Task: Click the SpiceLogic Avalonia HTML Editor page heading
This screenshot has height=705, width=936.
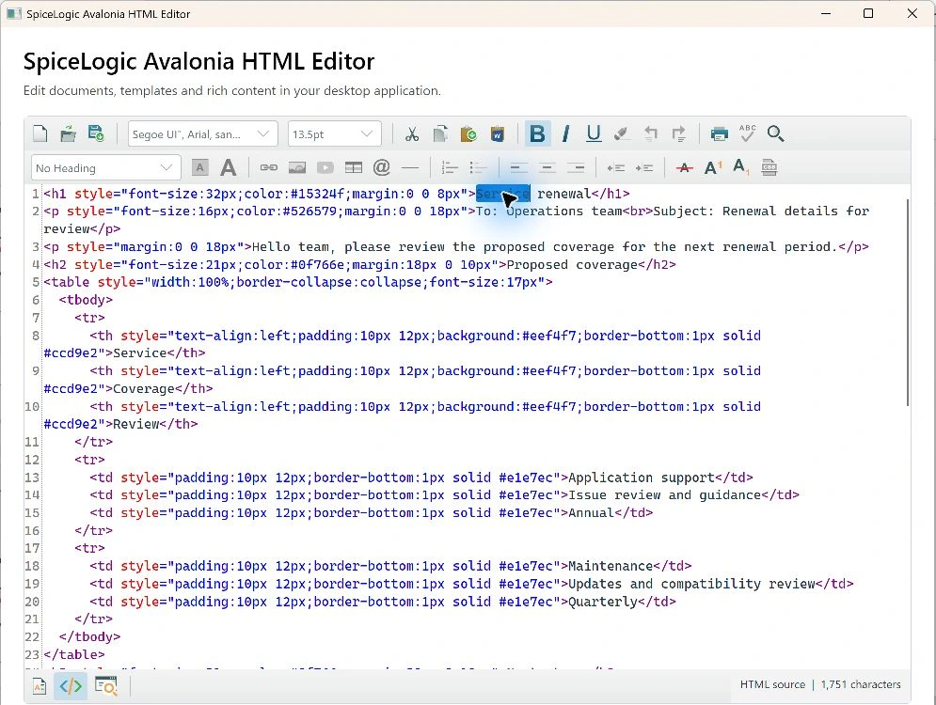Action: (x=198, y=61)
